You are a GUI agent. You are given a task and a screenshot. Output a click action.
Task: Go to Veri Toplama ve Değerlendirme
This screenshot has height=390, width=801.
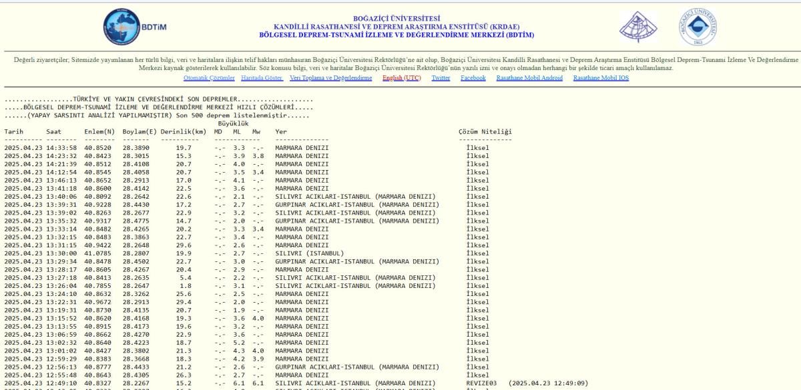(331, 78)
